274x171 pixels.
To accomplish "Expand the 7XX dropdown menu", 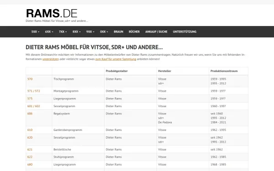I will point(63,32).
